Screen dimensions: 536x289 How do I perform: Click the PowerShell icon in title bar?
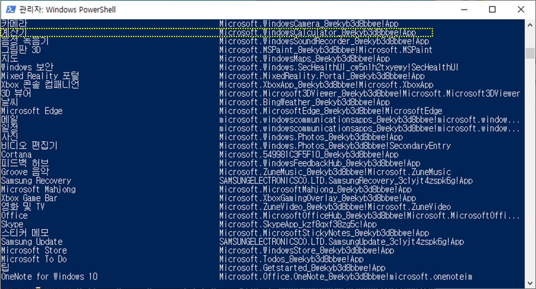12,10
